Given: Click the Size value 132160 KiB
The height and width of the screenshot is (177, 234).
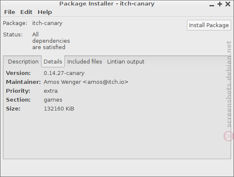Looking at the screenshot, I should click(x=59, y=109).
